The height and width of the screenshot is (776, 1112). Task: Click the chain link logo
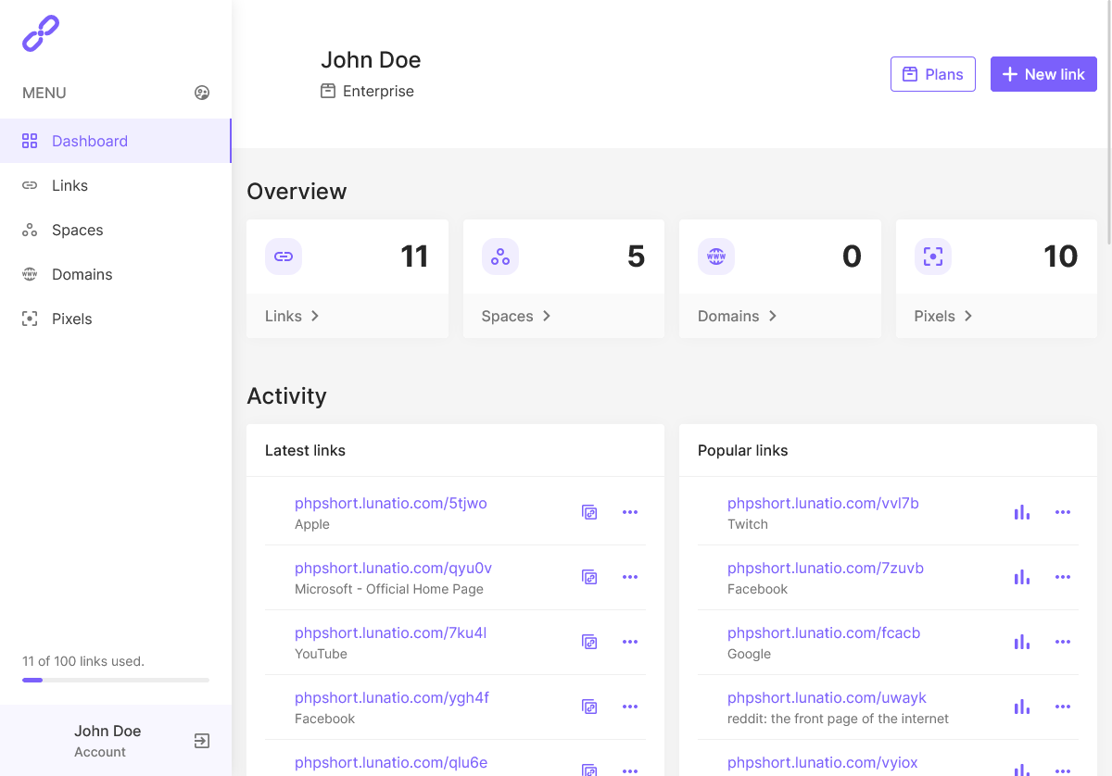point(41,33)
